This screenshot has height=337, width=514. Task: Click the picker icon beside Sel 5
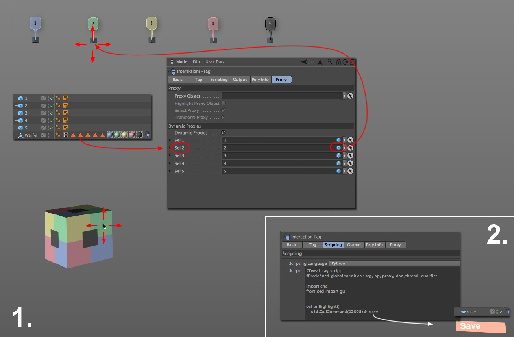point(351,171)
